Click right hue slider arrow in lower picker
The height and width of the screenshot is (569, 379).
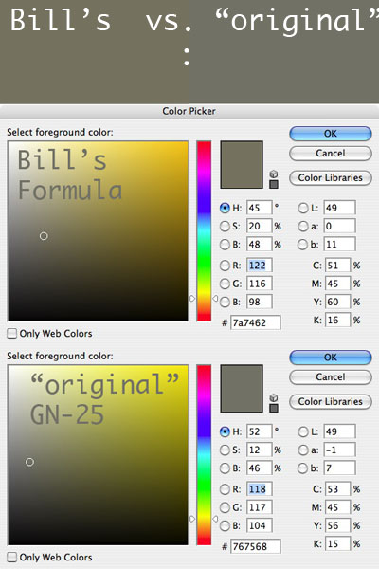(x=215, y=519)
